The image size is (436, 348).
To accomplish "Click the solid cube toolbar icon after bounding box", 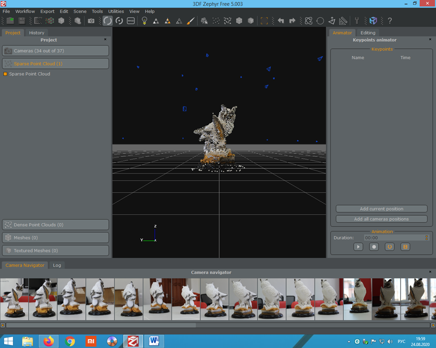I will click(x=61, y=21).
